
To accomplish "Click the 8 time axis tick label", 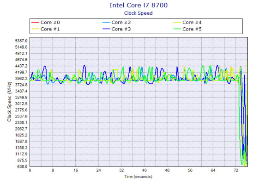I will [53, 170].
